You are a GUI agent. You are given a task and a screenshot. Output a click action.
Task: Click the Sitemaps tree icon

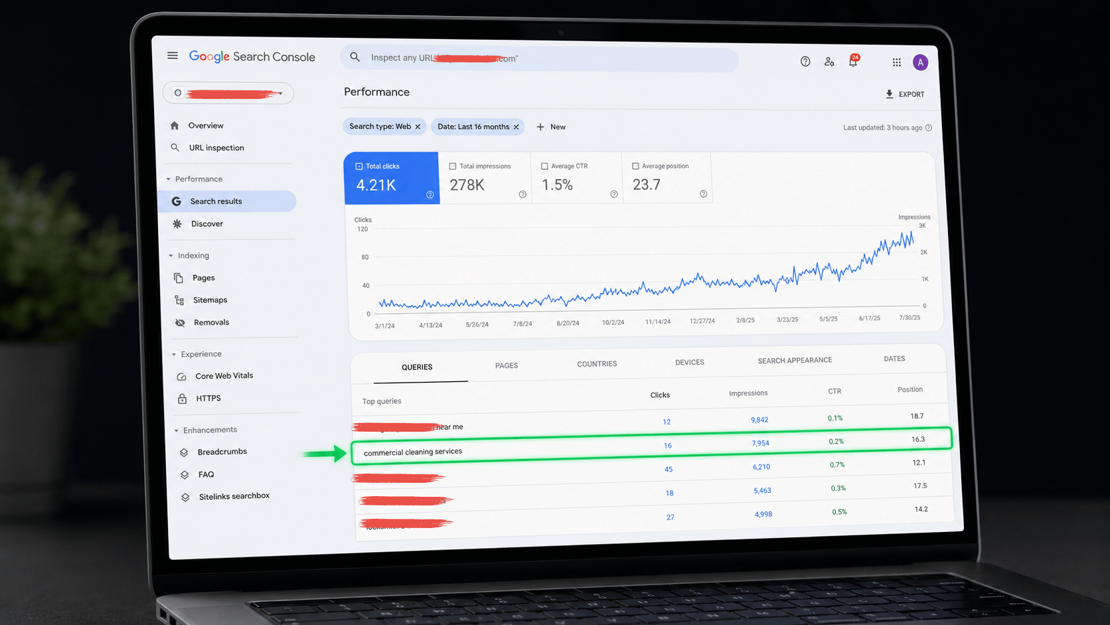[179, 300]
